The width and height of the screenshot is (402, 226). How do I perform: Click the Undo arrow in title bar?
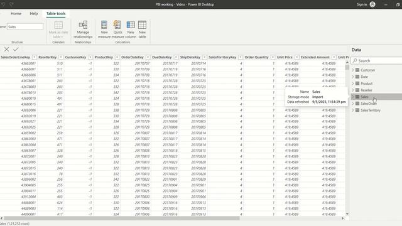[3, 4]
